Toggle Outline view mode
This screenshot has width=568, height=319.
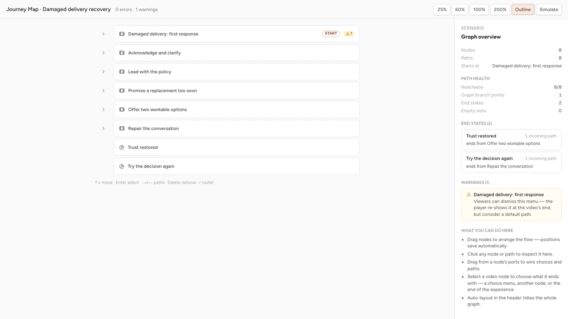(x=523, y=9)
